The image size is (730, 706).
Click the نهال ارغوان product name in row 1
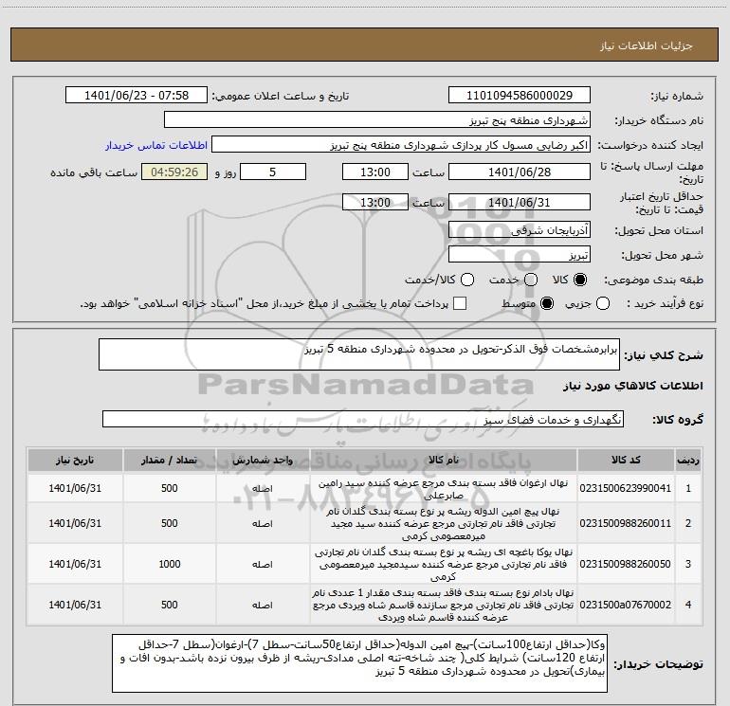444,489
